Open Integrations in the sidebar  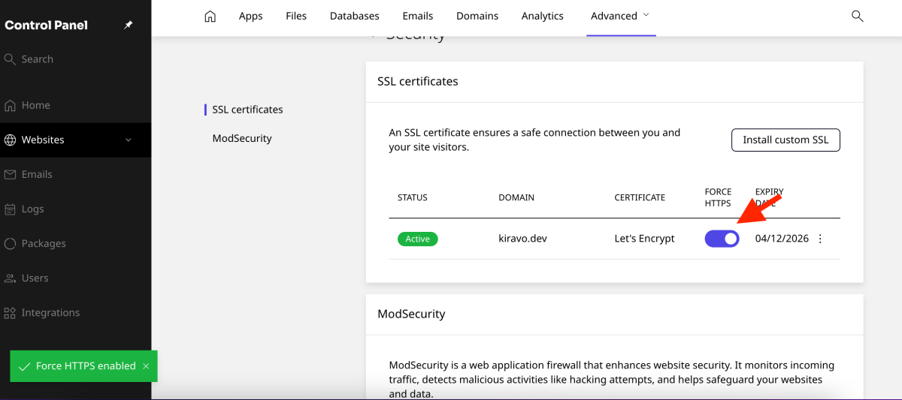50,312
